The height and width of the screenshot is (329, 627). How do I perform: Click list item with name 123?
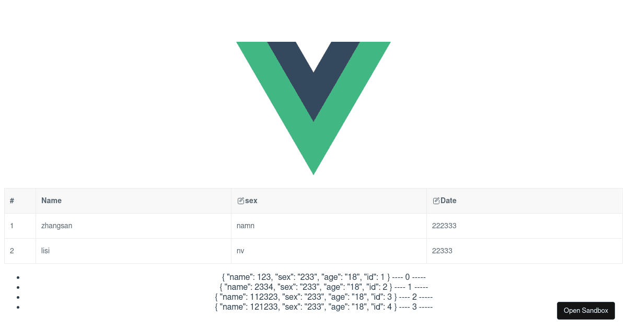[x=324, y=277]
